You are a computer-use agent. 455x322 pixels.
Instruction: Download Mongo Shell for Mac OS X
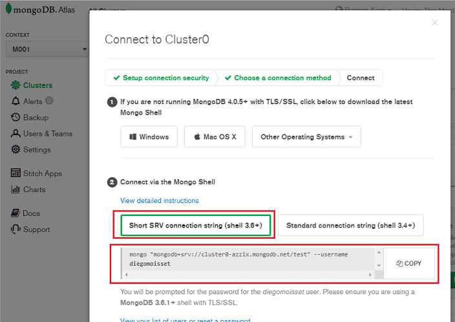(215, 137)
